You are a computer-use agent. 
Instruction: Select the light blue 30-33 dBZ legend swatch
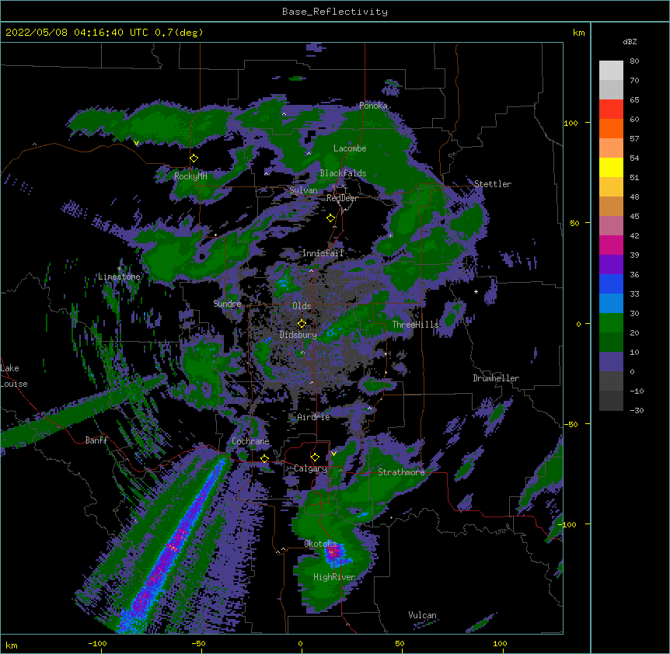(x=611, y=304)
